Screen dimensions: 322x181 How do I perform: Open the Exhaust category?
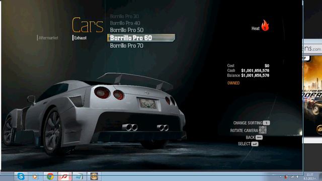pyautogui.click(x=80, y=38)
